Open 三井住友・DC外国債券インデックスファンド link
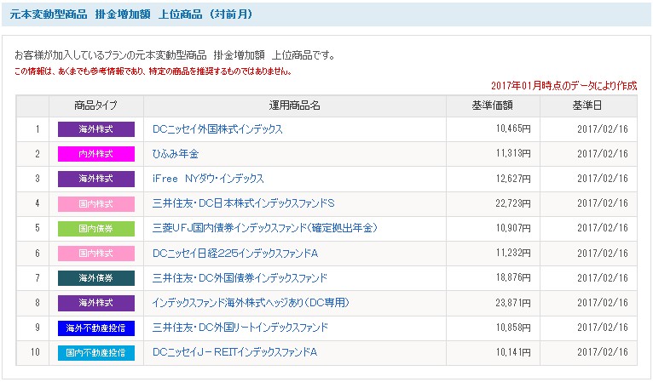Viewport: 653px width, 382px height. [x=240, y=277]
